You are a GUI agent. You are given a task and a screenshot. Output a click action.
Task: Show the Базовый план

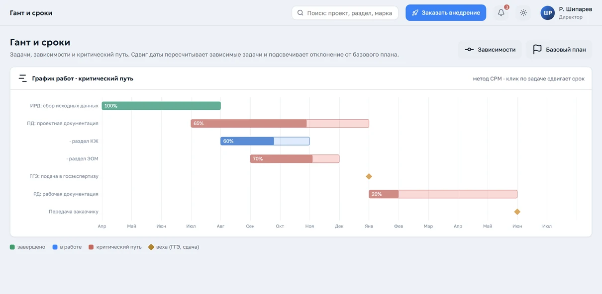pos(559,50)
